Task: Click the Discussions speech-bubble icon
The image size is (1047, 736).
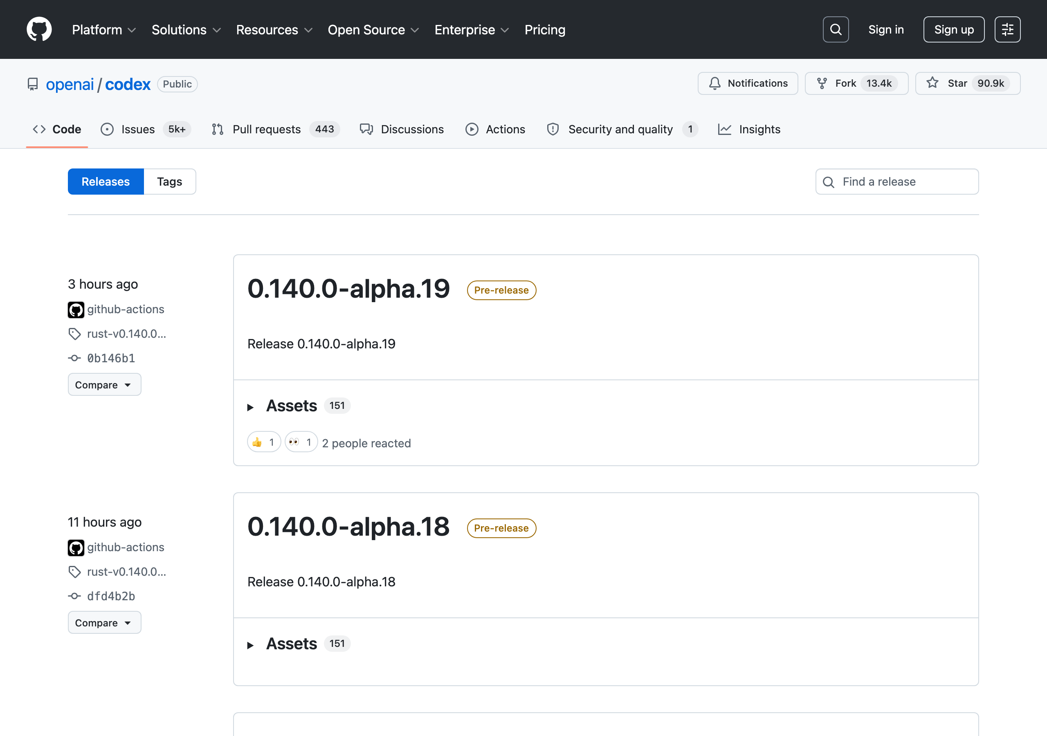Action: pyautogui.click(x=366, y=130)
